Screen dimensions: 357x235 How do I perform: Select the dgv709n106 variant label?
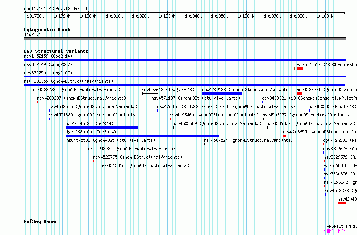pyautogui.click(x=340, y=140)
